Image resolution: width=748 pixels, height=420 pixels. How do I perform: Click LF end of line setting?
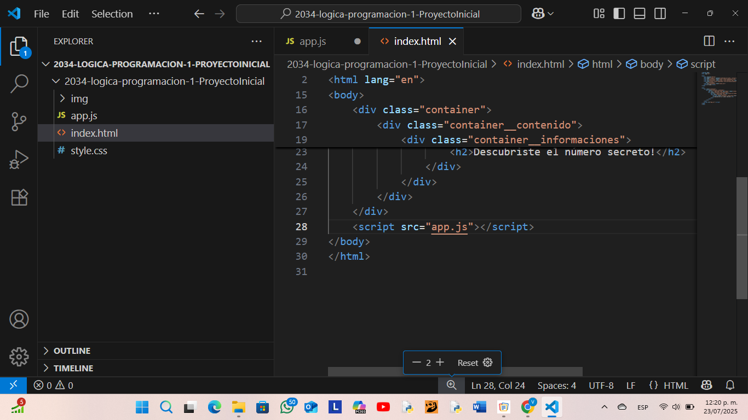tap(631, 385)
